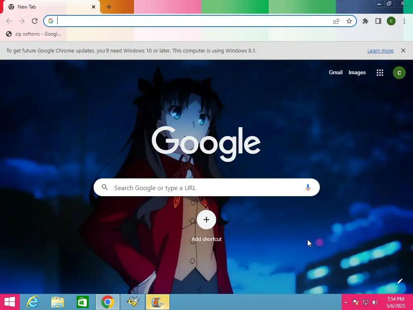Viewport: 413px width, 310px height.
Task: Click the magnifier icon in search box
Action: click(x=104, y=187)
